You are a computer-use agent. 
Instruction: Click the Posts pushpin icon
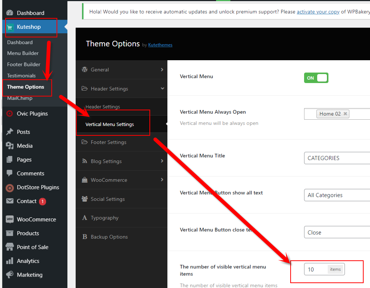10,132
